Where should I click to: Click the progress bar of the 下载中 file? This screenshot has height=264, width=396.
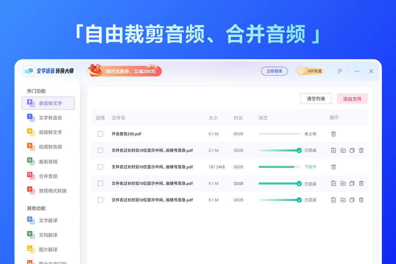(279, 167)
